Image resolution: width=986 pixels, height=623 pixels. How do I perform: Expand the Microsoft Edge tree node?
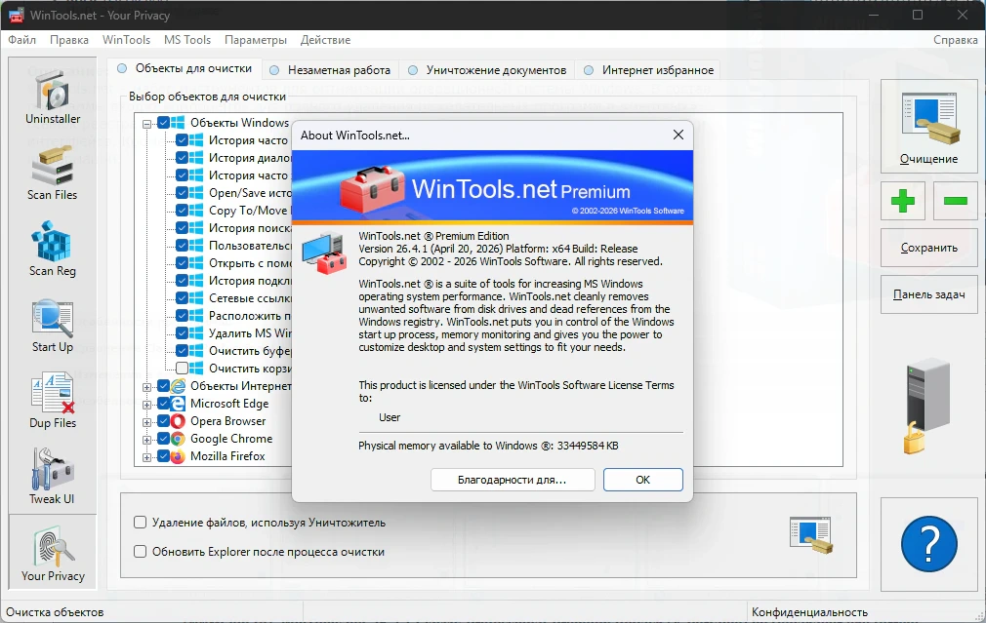click(x=147, y=405)
